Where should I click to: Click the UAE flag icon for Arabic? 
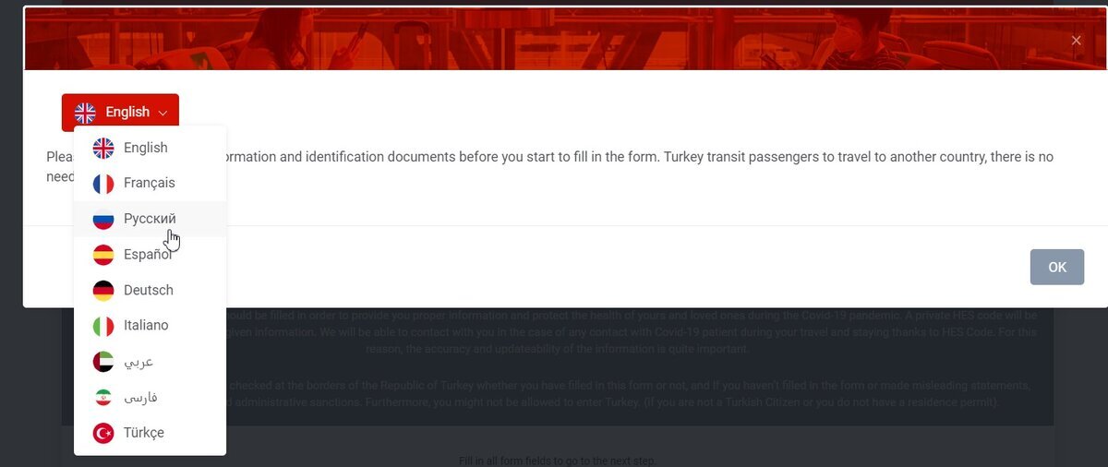coord(103,362)
